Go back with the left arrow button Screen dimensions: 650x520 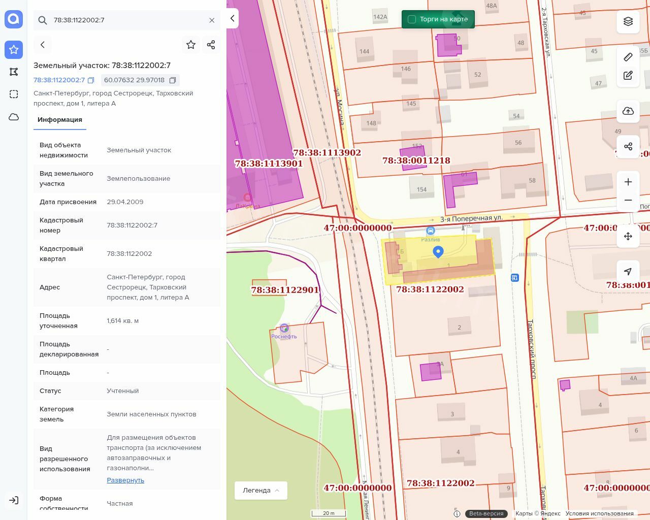coord(43,45)
